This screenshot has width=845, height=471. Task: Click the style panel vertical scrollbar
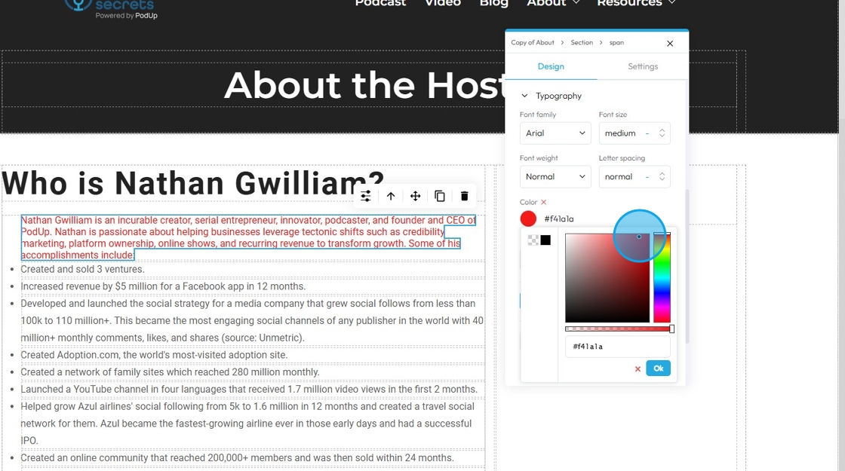[687, 267]
